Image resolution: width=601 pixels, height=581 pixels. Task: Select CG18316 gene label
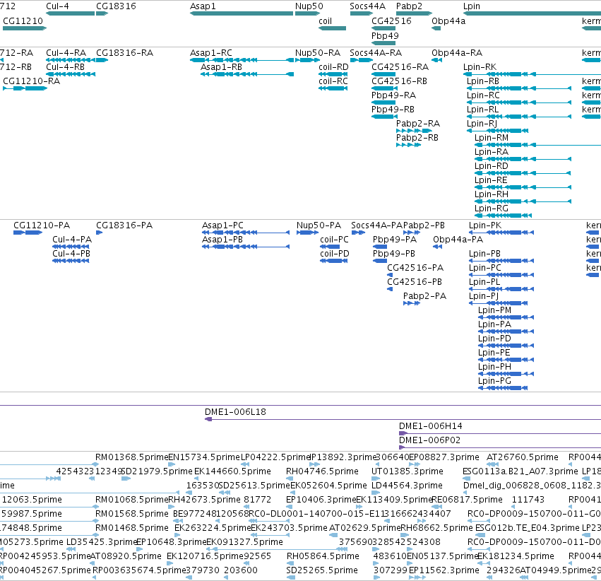pyautogui.click(x=116, y=6)
